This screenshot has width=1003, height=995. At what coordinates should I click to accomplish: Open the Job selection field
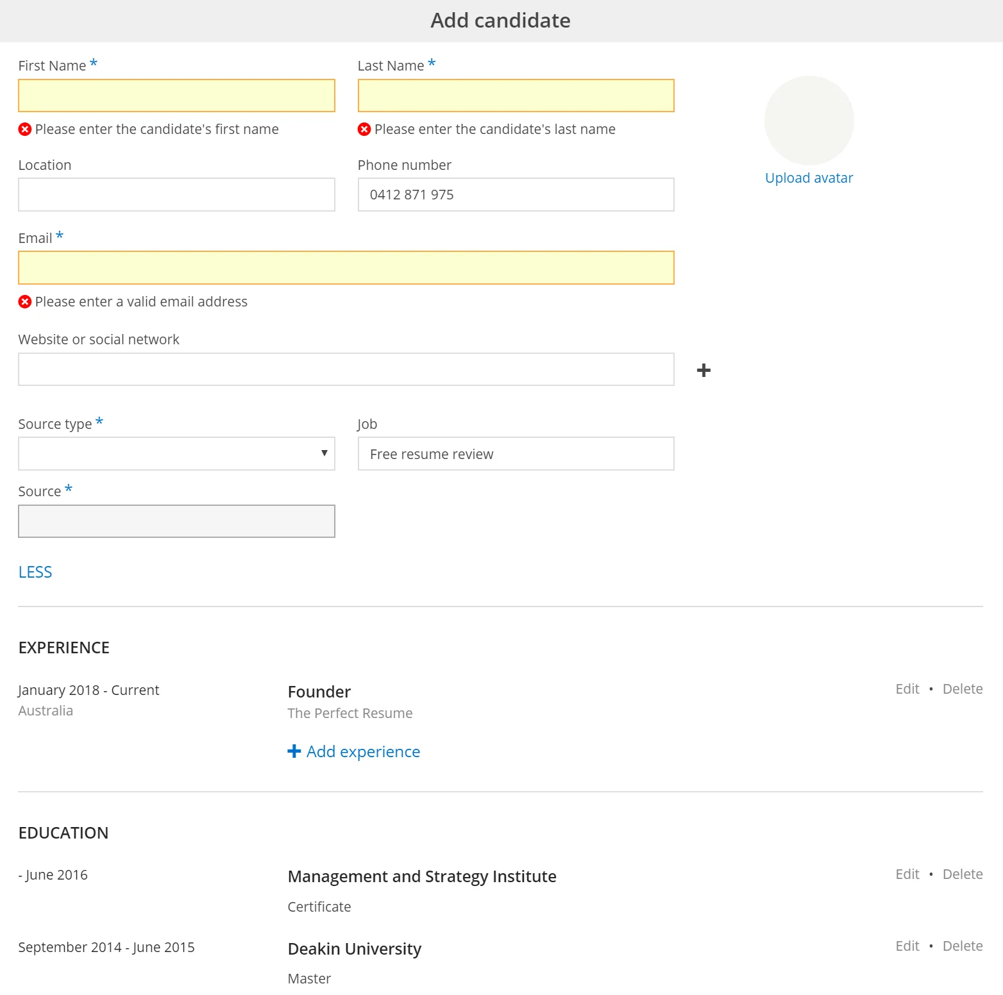pos(515,453)
